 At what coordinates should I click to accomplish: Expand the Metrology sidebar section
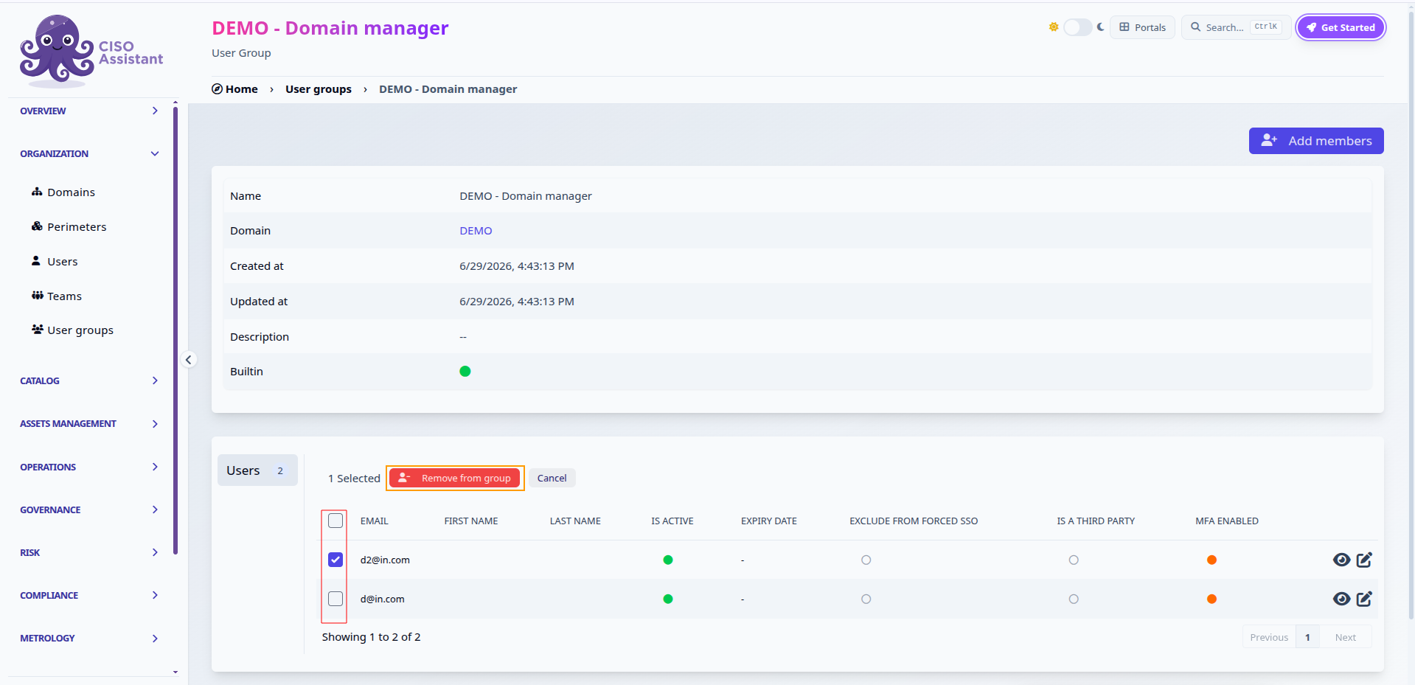[x=89, y=638]
